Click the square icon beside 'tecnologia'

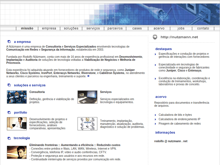click(9, 138)
